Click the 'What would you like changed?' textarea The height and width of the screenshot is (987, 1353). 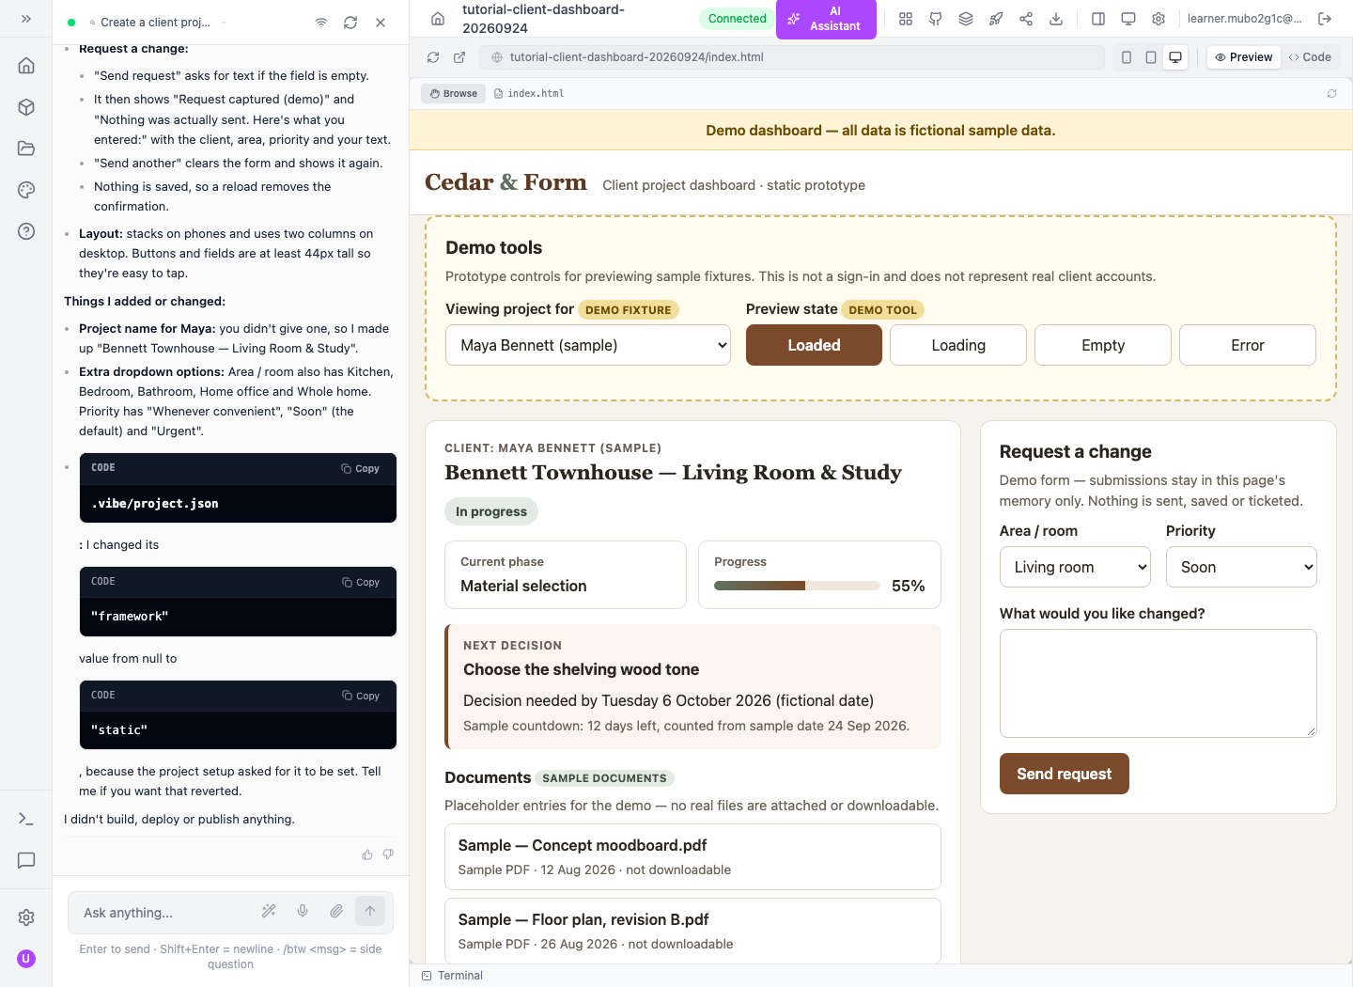(1159, 683)
